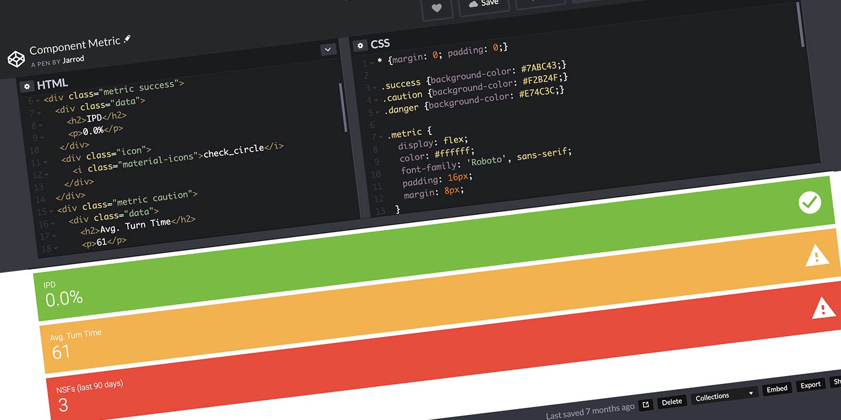Click the Embed button
This screenshot has height=420, width=841.
[777, 389]
